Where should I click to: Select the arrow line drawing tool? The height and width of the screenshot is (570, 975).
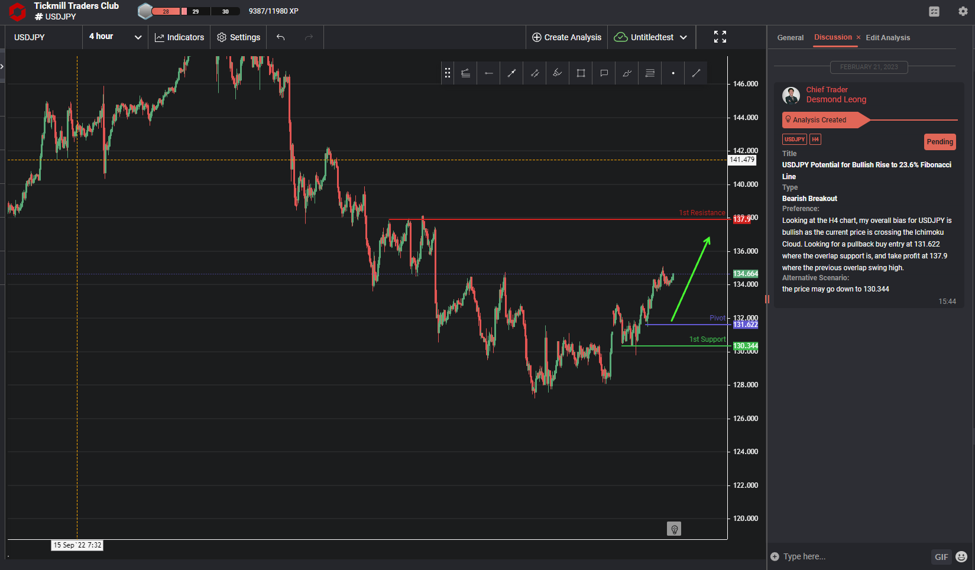coord(511,73)
